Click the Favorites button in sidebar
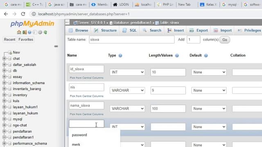This screenshot has height=147, width=262. pos(26,40)
